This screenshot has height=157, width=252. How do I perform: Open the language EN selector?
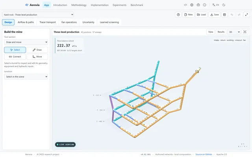click(215, 5)
